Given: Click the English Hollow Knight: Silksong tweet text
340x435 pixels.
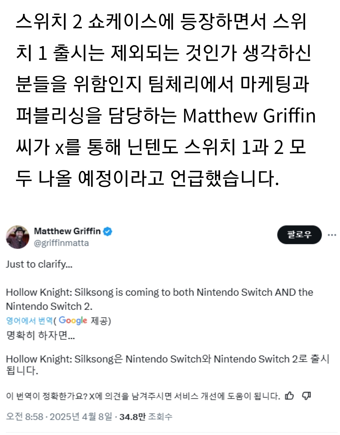Looking at the screenshot, I should (x=159, y=299).
